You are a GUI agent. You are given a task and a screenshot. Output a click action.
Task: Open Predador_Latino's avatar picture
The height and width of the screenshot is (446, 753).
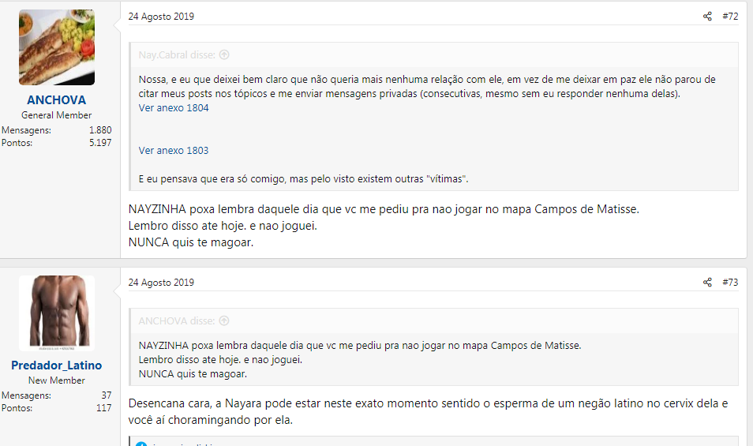(57, 313)
